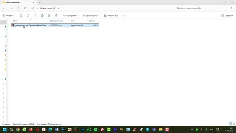Toggle the Сведения details pane
The image size is (236, 133).
click(227, 16)
